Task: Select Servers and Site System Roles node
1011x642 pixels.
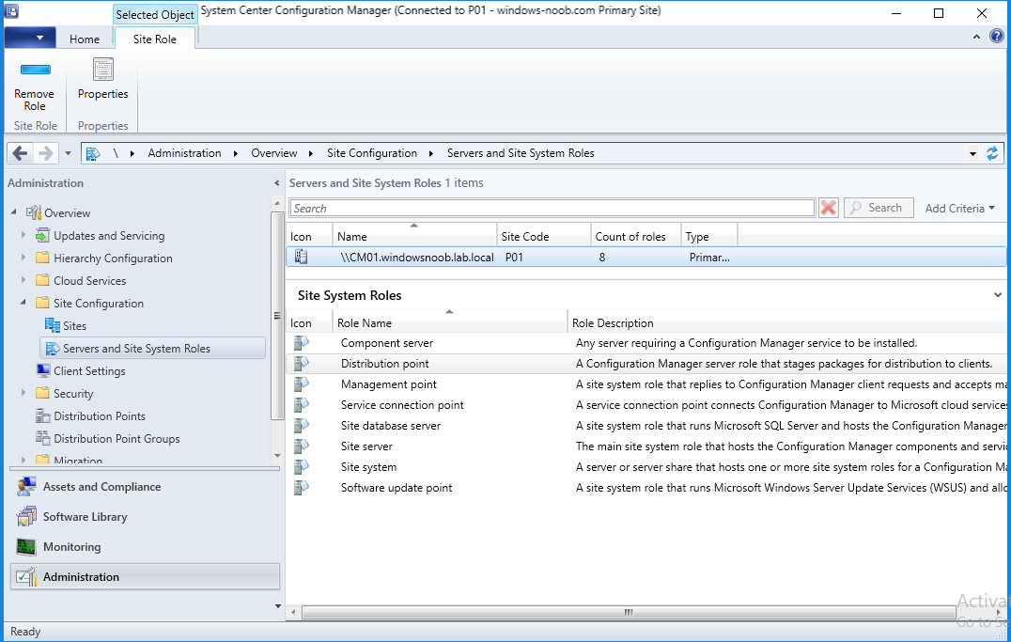Action: click(153, 349)
